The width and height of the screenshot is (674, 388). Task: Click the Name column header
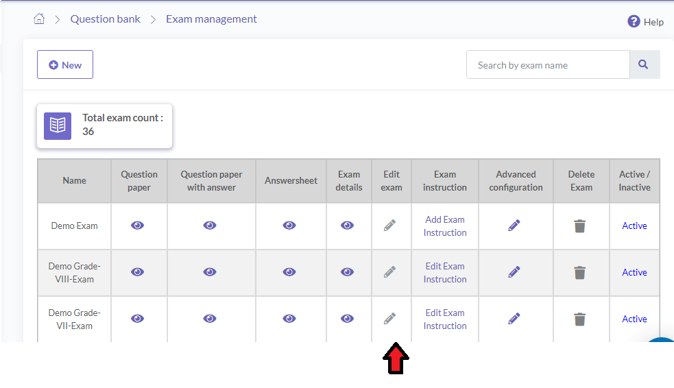coord(74,181)
